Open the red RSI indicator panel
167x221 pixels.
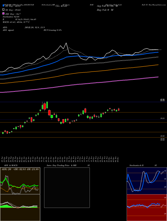[x=147, y=208]
